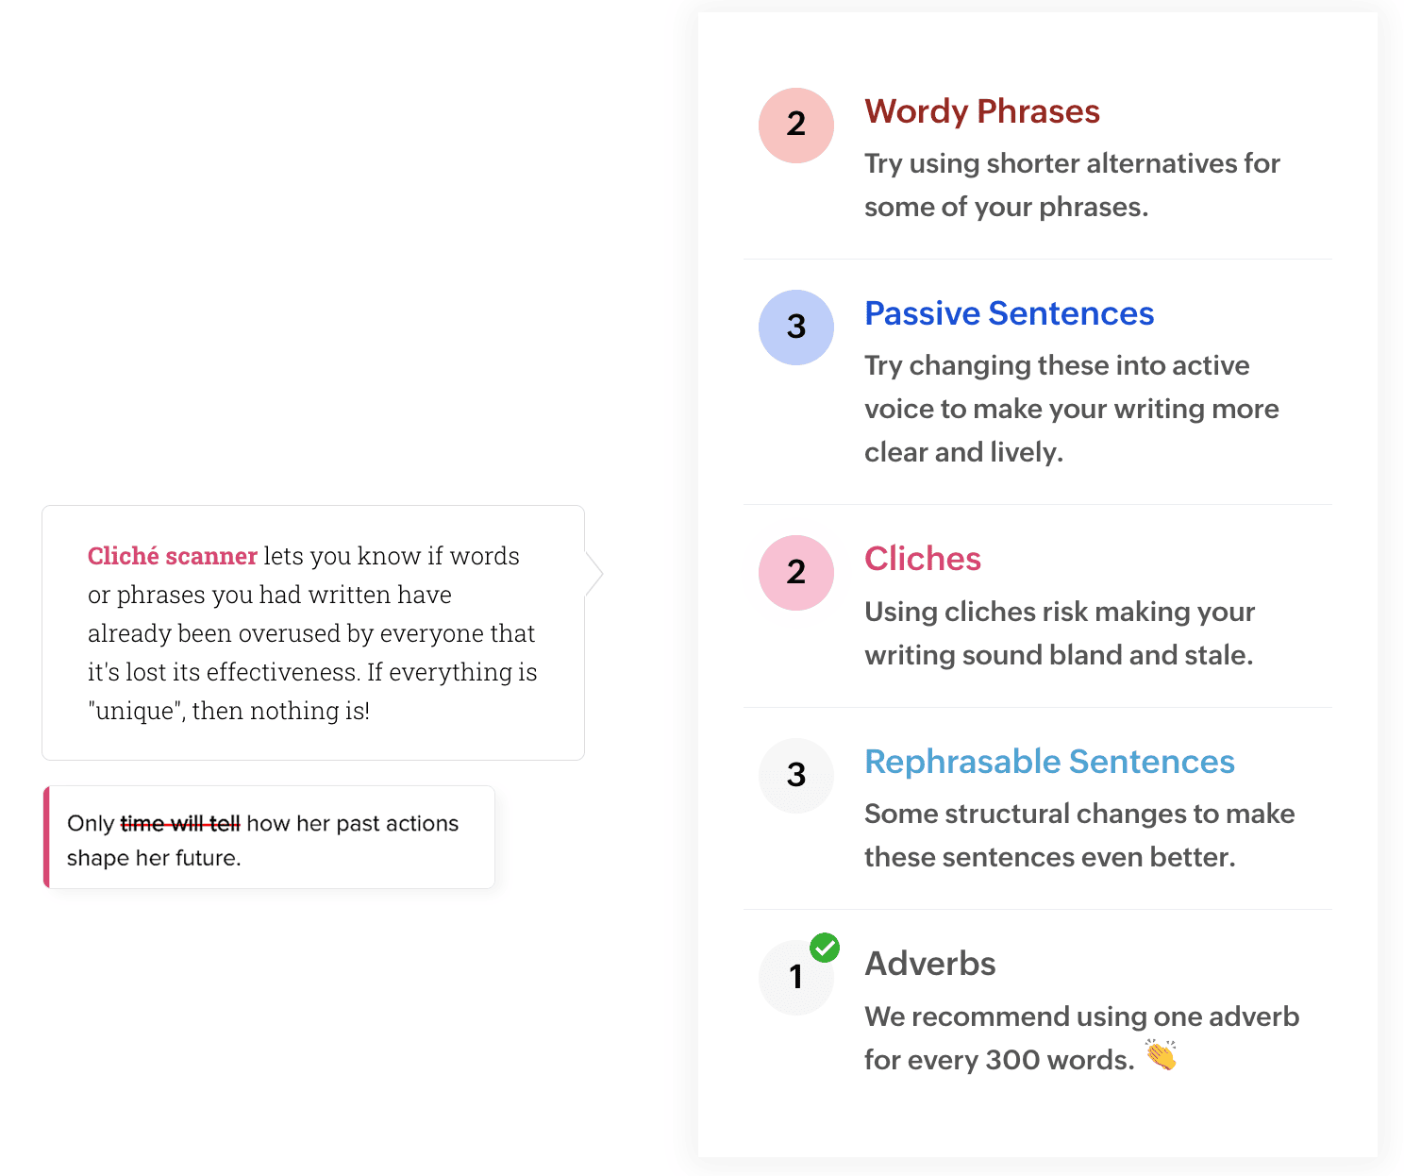Click the Passive Sentences description text

[x=1072, y=409]
